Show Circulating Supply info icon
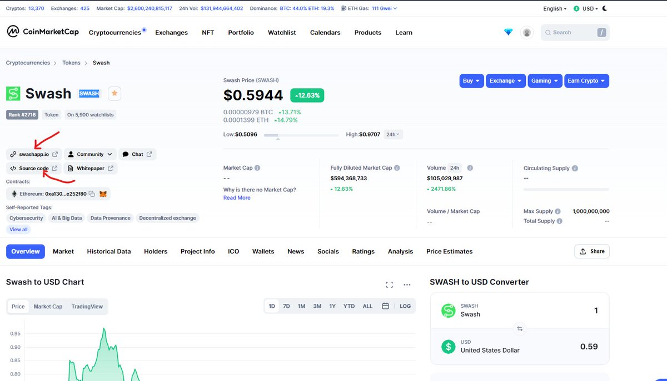Screen dimensions: 667x381 [x=575, y=168]
